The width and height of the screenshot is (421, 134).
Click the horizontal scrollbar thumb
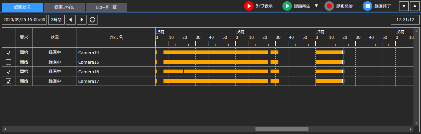[x=282, y=129]
